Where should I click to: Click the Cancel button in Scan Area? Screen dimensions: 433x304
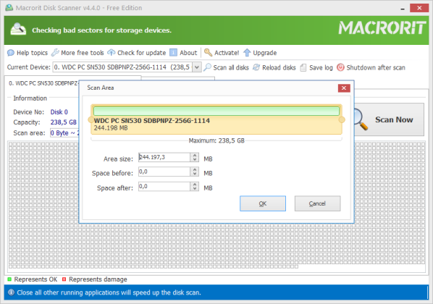[317, 204]
